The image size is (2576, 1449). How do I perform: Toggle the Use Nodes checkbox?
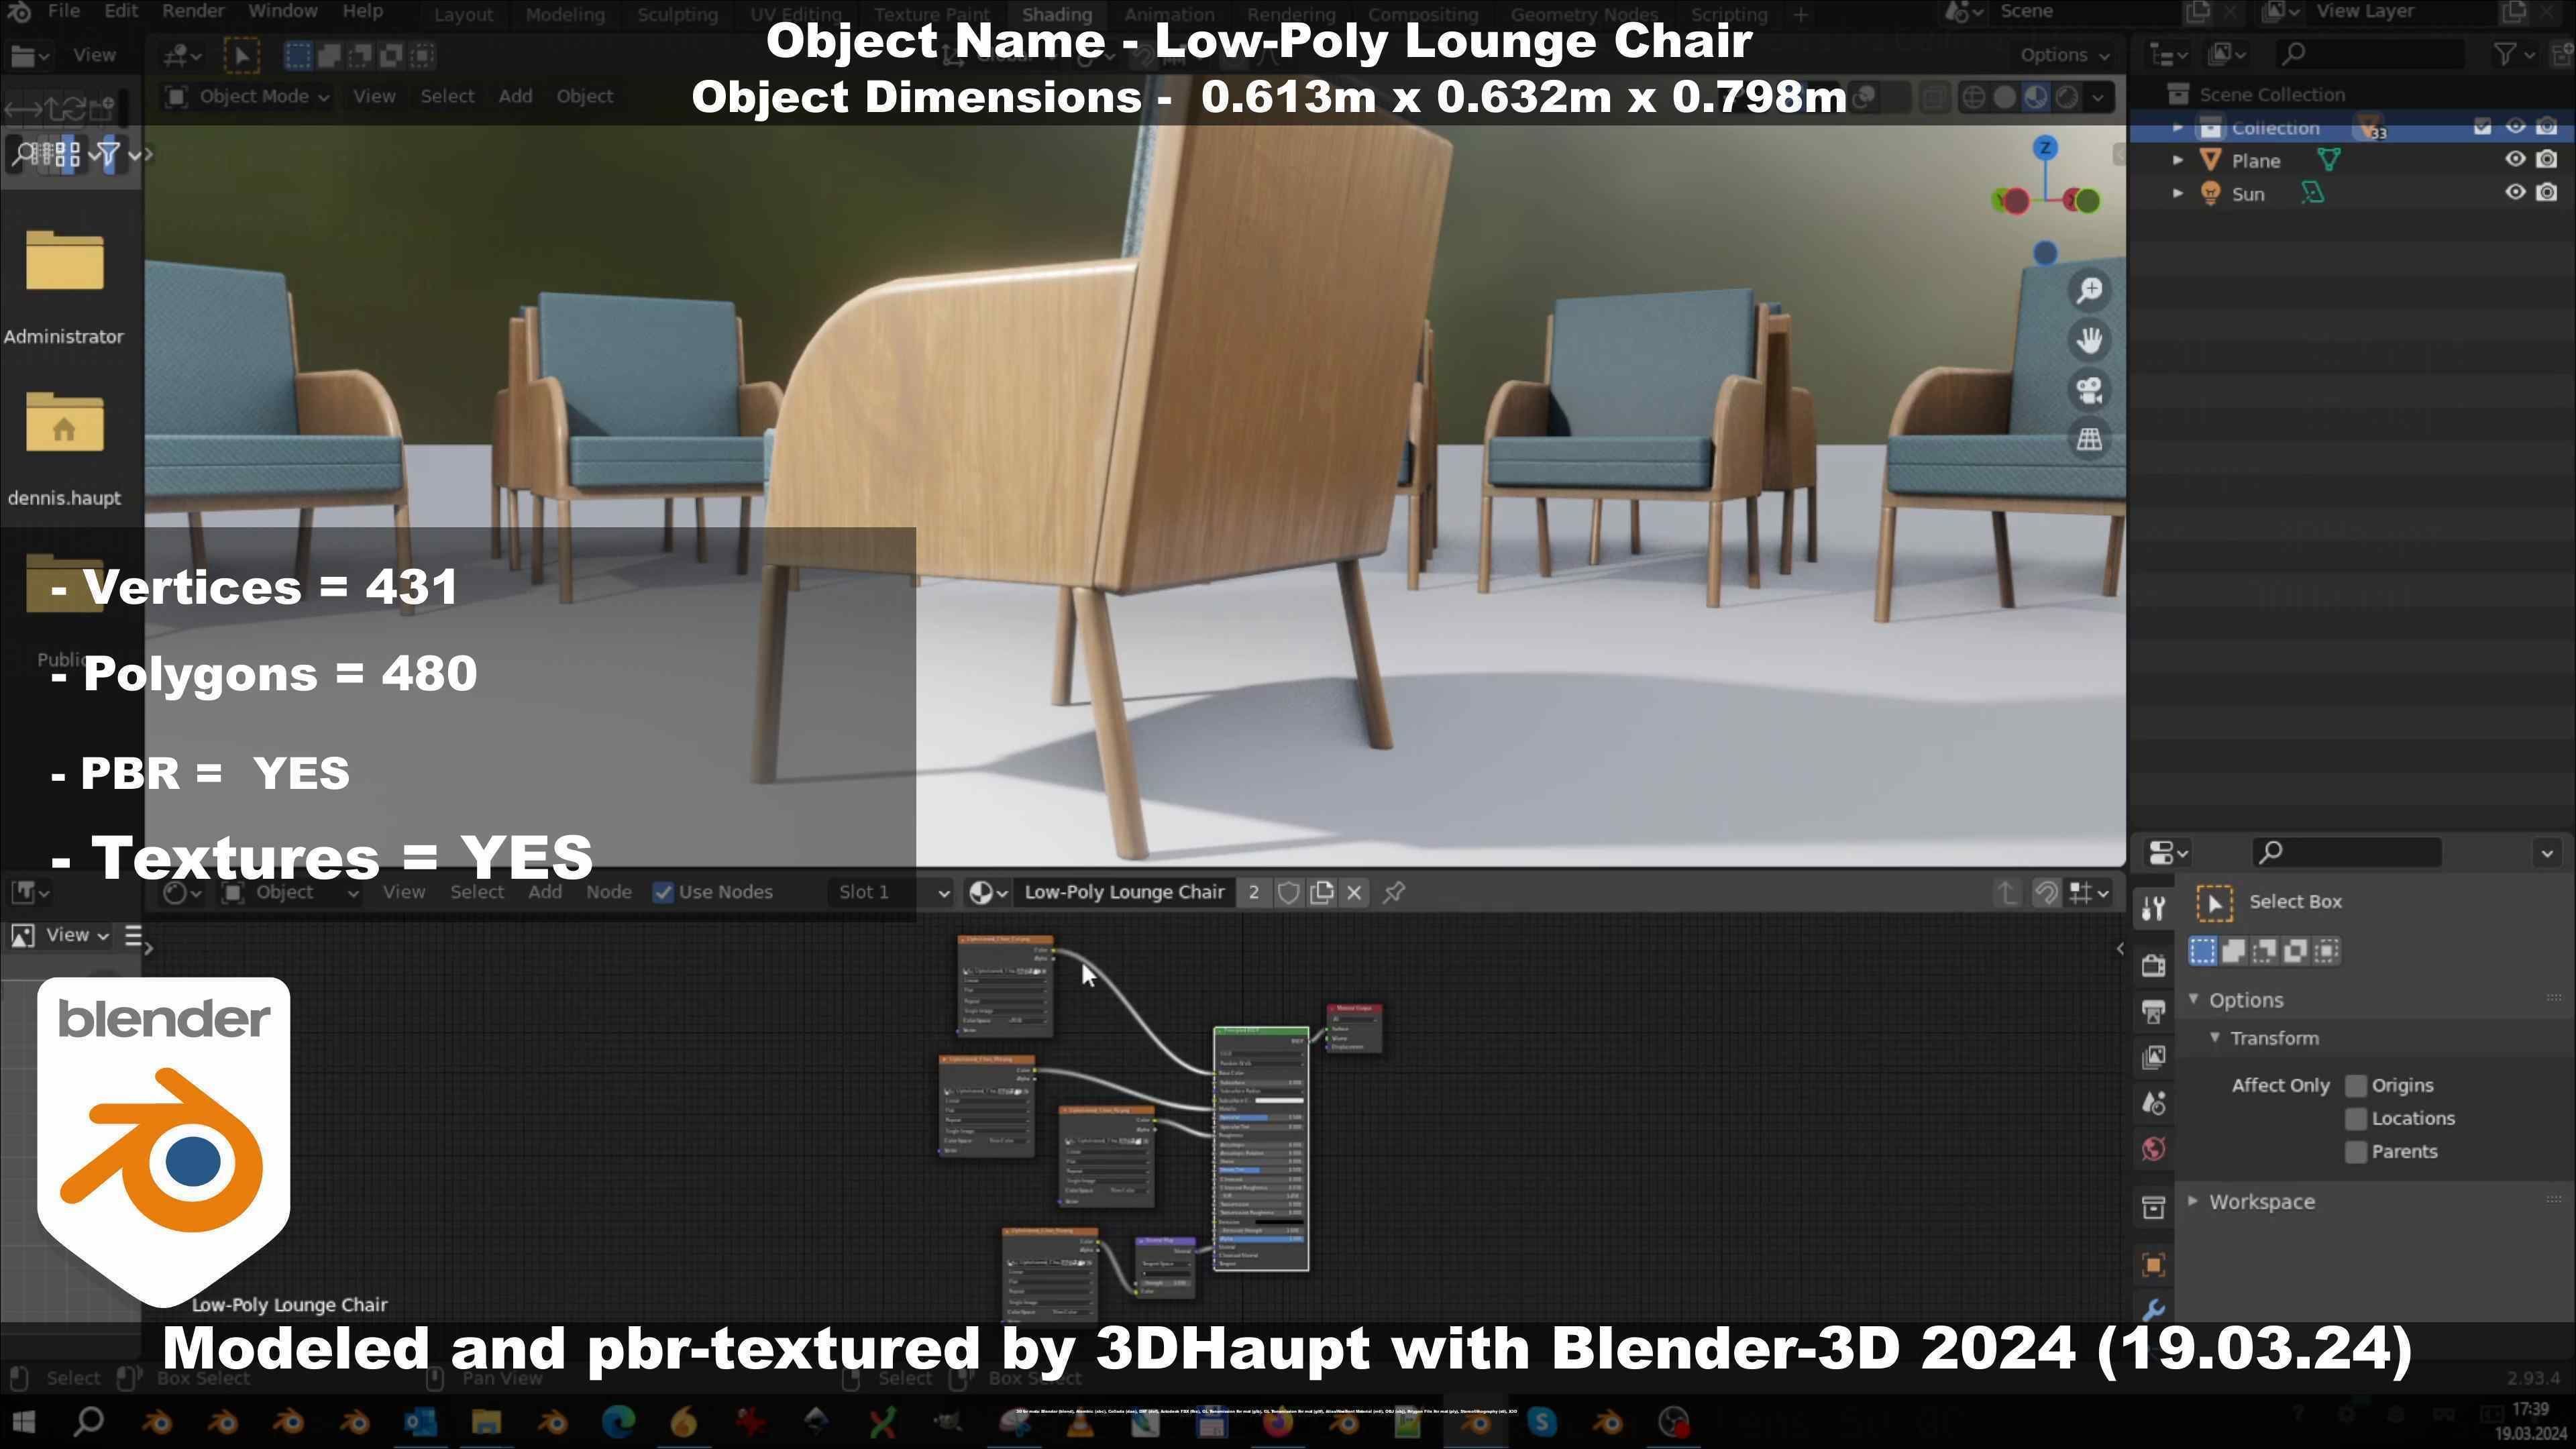[x=662, y=892]
